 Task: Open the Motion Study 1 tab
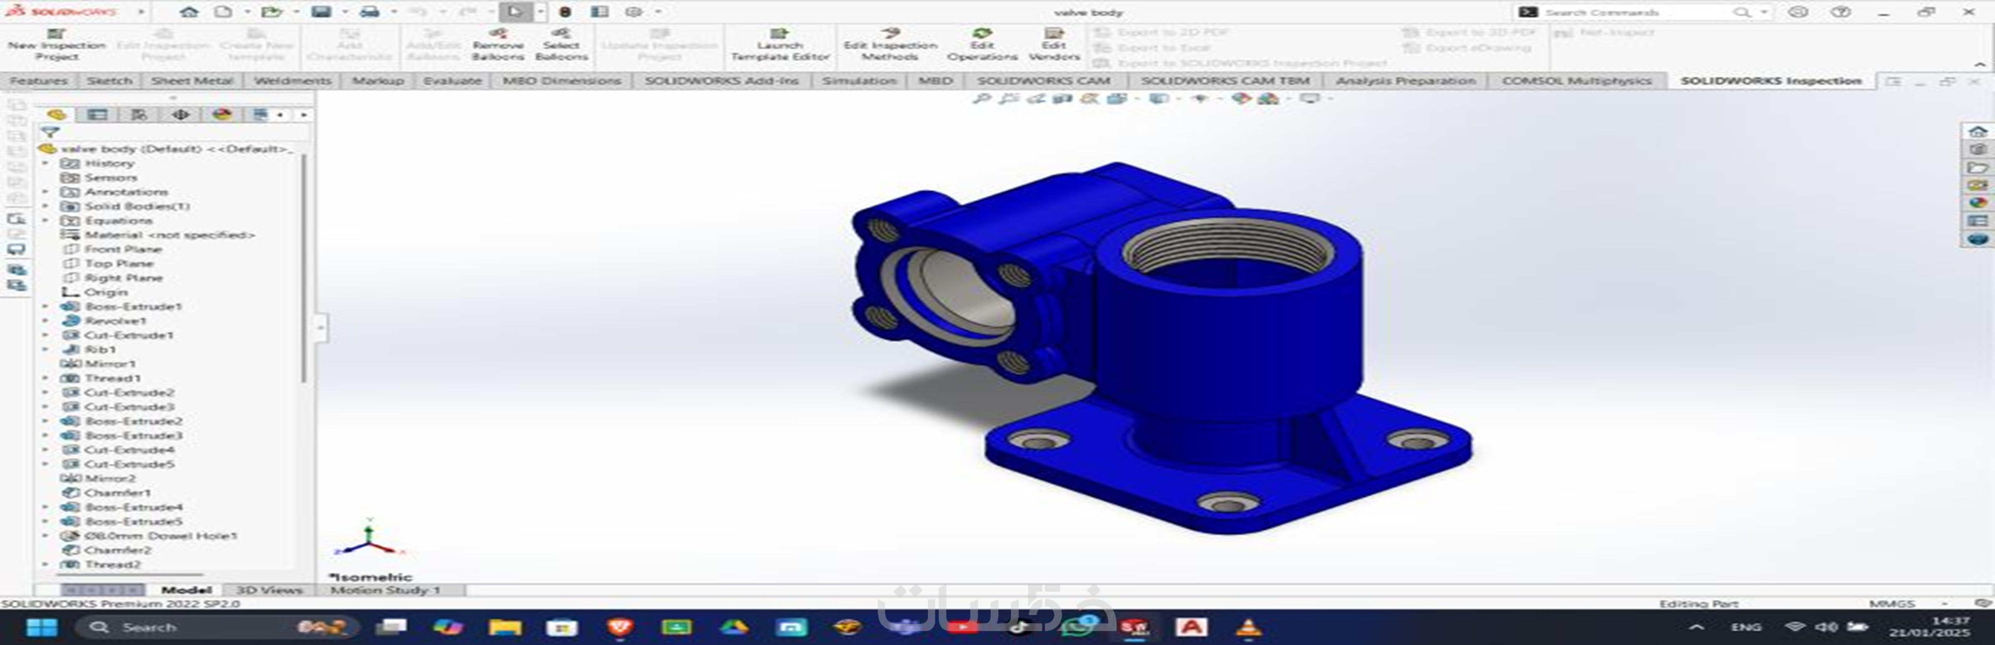coord(385,590)
